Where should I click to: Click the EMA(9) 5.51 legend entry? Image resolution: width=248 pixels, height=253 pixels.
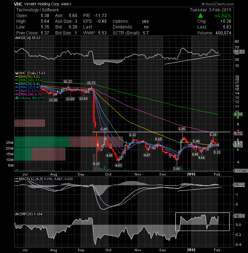[x=27, y=91]
